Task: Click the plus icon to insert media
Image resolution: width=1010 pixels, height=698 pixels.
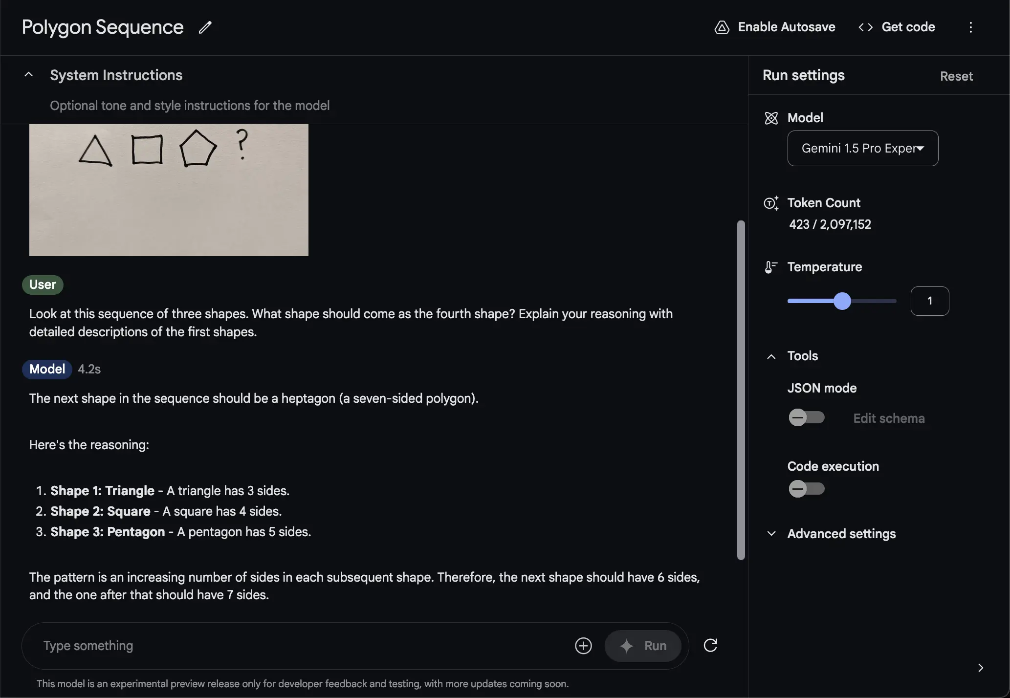Action: [583, 646]
